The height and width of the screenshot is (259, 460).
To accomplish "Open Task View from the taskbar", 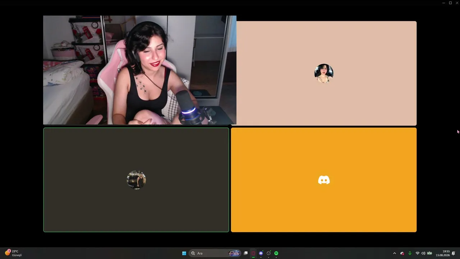I will coord(246,253).
